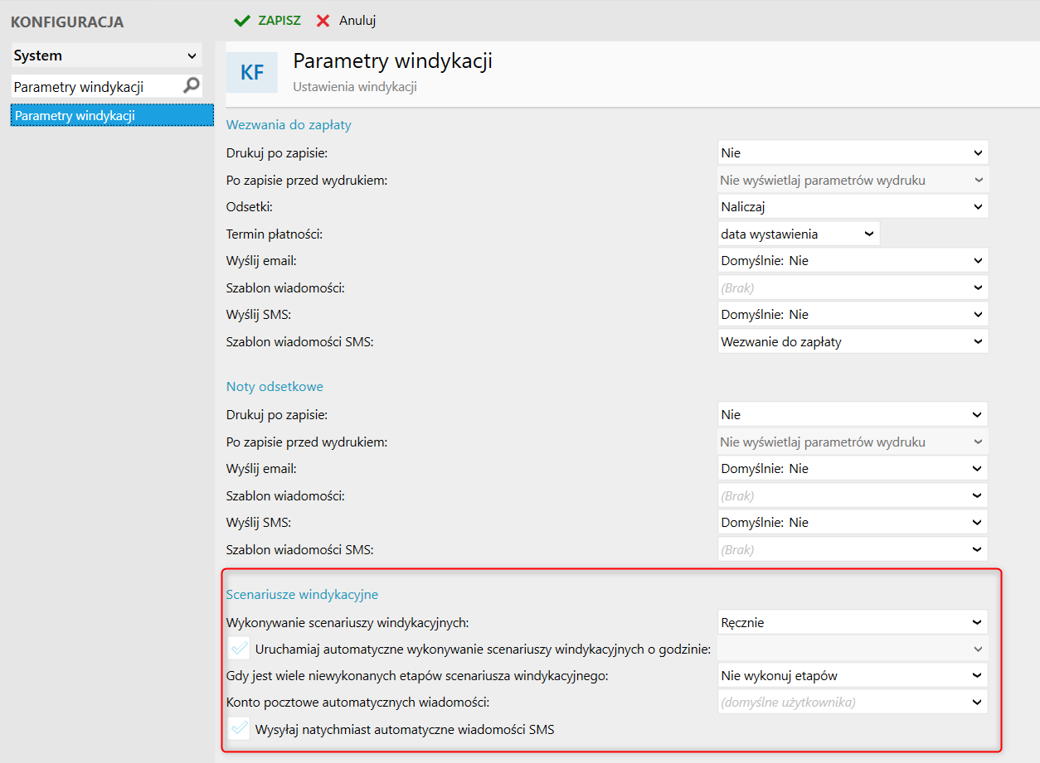Open the dropdown showing Nie wykonuj etapów
The width and height of the screenshot is (1040, 763).
coord(853,675)
